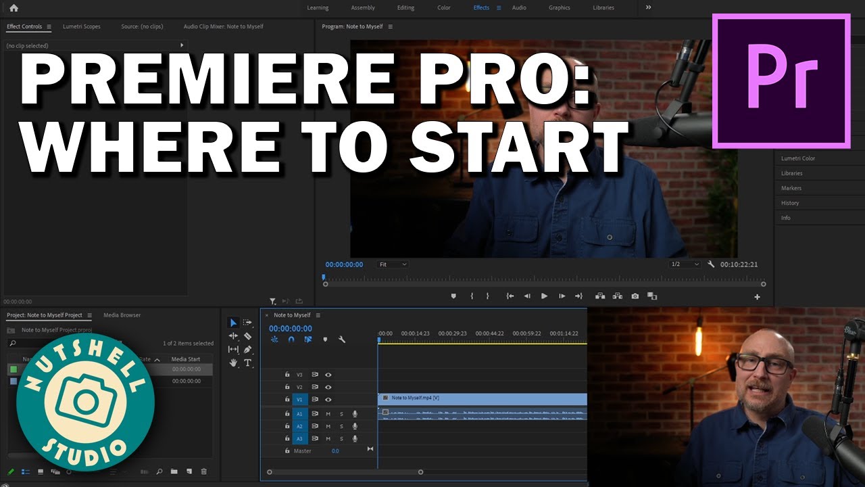Open the Lumetri Scopes tab
The image size is (865, 487).
(x=82, y=27)
